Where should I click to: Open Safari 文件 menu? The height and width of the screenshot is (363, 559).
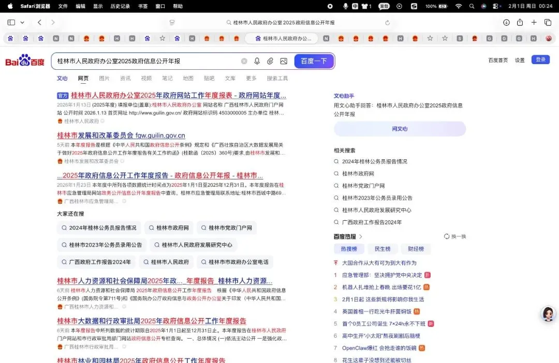63,6
